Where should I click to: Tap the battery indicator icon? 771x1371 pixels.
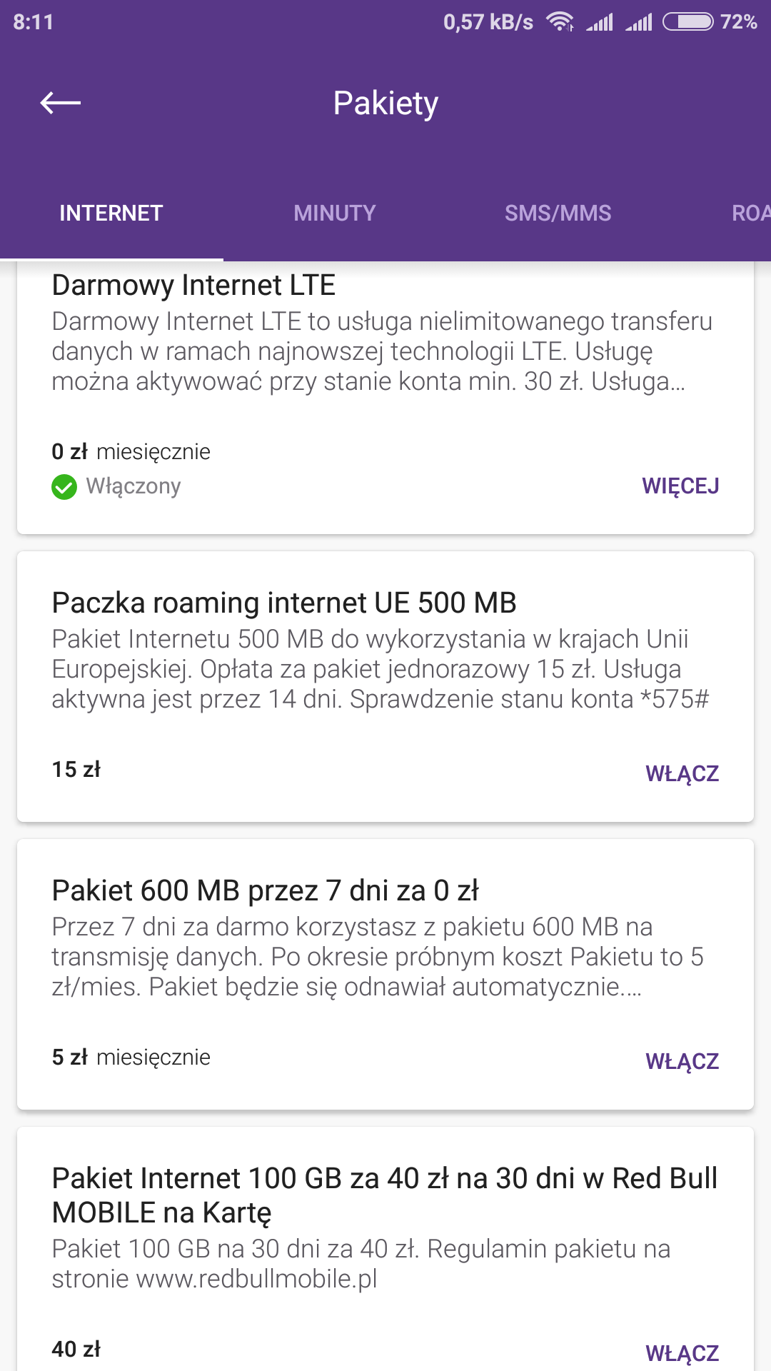click(x=687, y=22)
